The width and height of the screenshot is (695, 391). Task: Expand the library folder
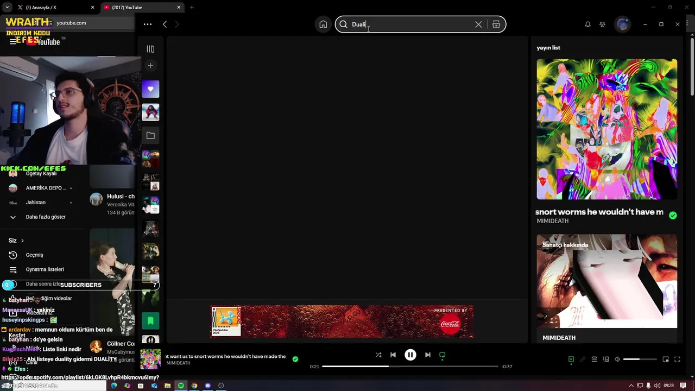[150, 135]
